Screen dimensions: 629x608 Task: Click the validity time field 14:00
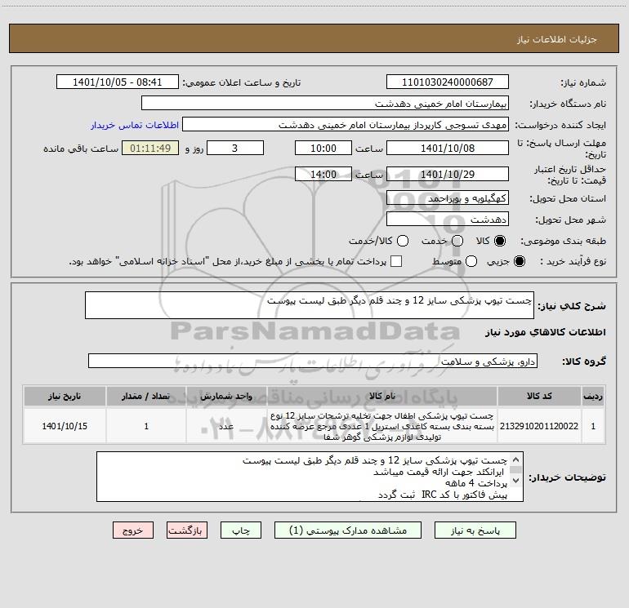(x=323, y=174)
